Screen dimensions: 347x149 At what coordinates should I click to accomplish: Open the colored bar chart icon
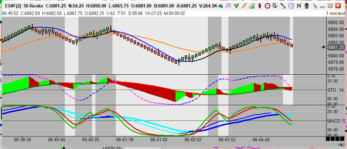tap(252, 6)
